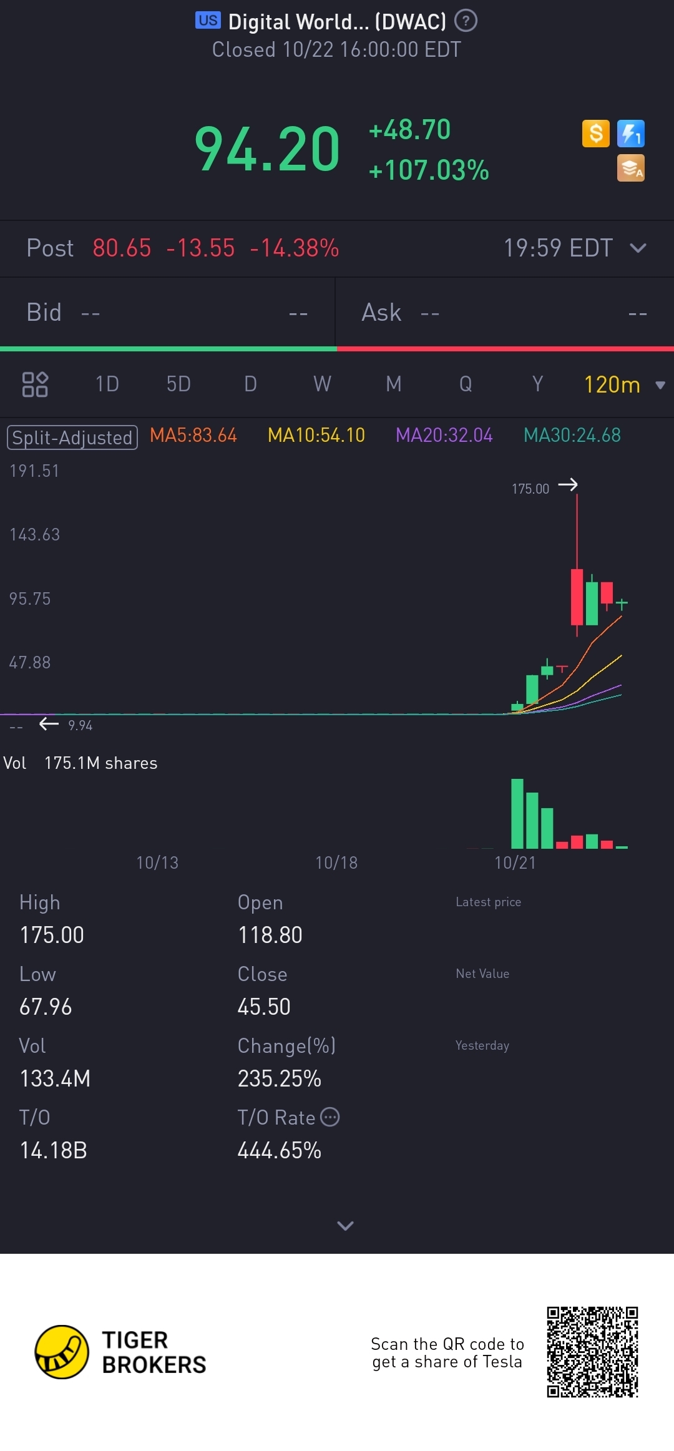674x1451 pixels.
Task: Switch to the 1D chart tab
Action: point(107,384)
